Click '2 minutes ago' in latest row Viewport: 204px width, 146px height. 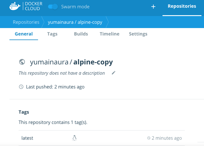coord(167,138)
